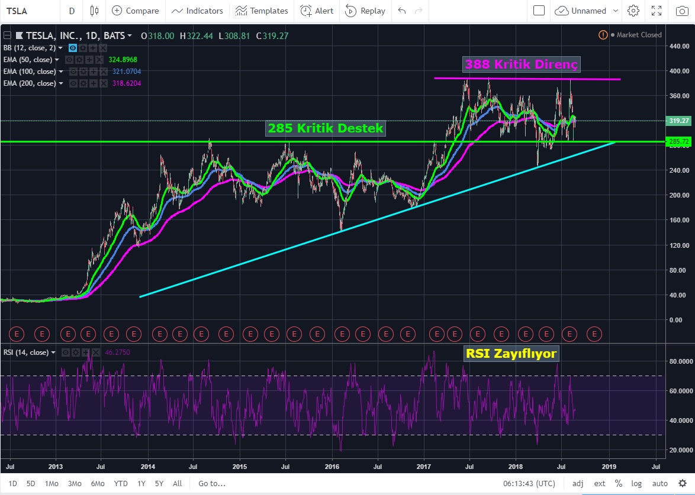Toggle BB indicator visibility eye
695x495 pixels.
(x=73, y=48)
